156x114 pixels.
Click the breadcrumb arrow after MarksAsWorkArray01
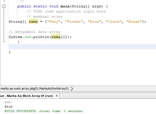(x=72, y=89)
